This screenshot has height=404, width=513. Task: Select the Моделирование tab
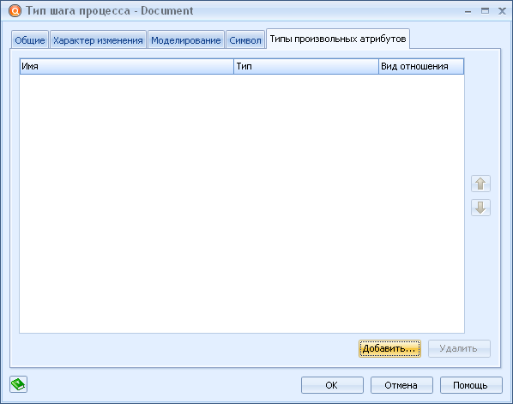(186, 40)
